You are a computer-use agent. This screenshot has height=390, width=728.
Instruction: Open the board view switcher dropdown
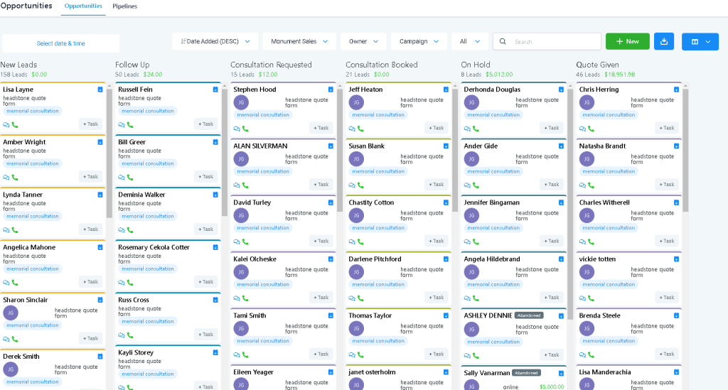coord(700,41)
